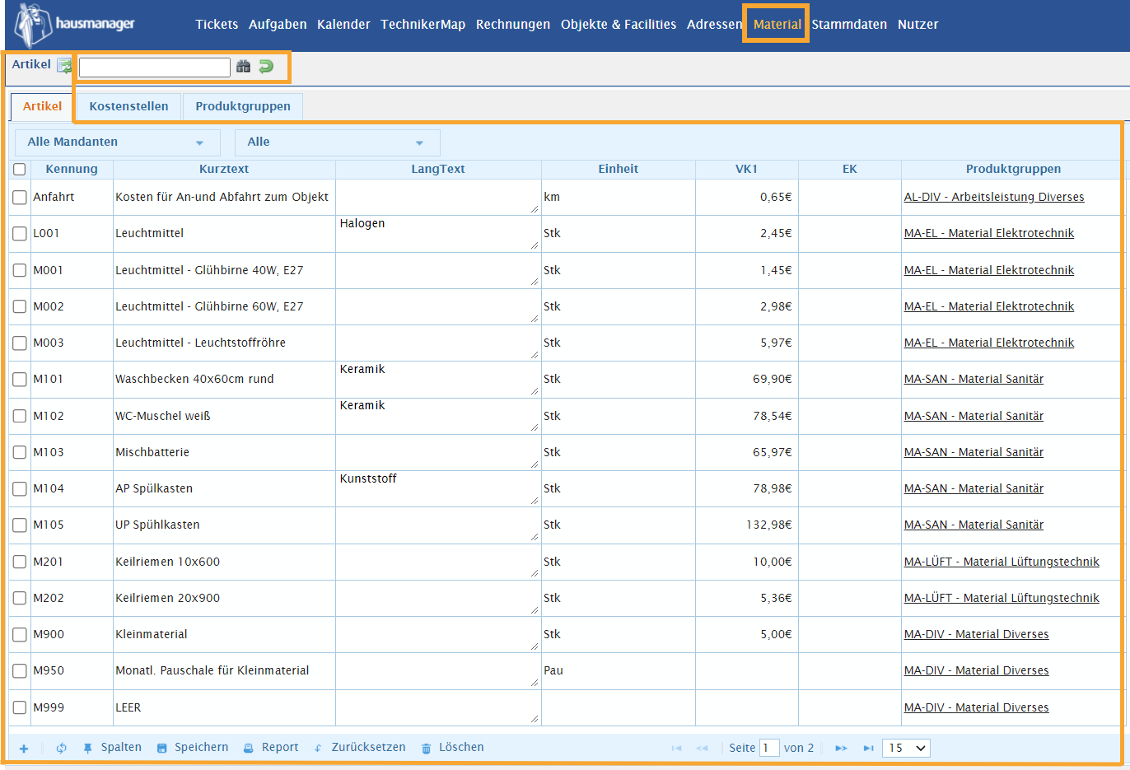Go to the first page icon
The width and height of the screenshot is (1130, 770).
pos(677,749)
